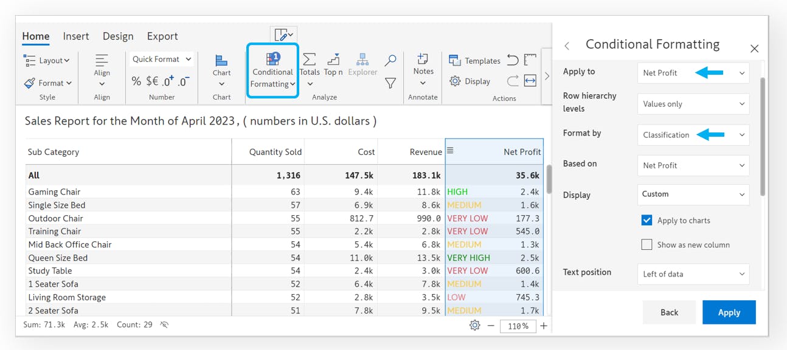The width and height of the screenshot is (787, 350).
Task: Select the Revenue column header
Action: [411, 152]
